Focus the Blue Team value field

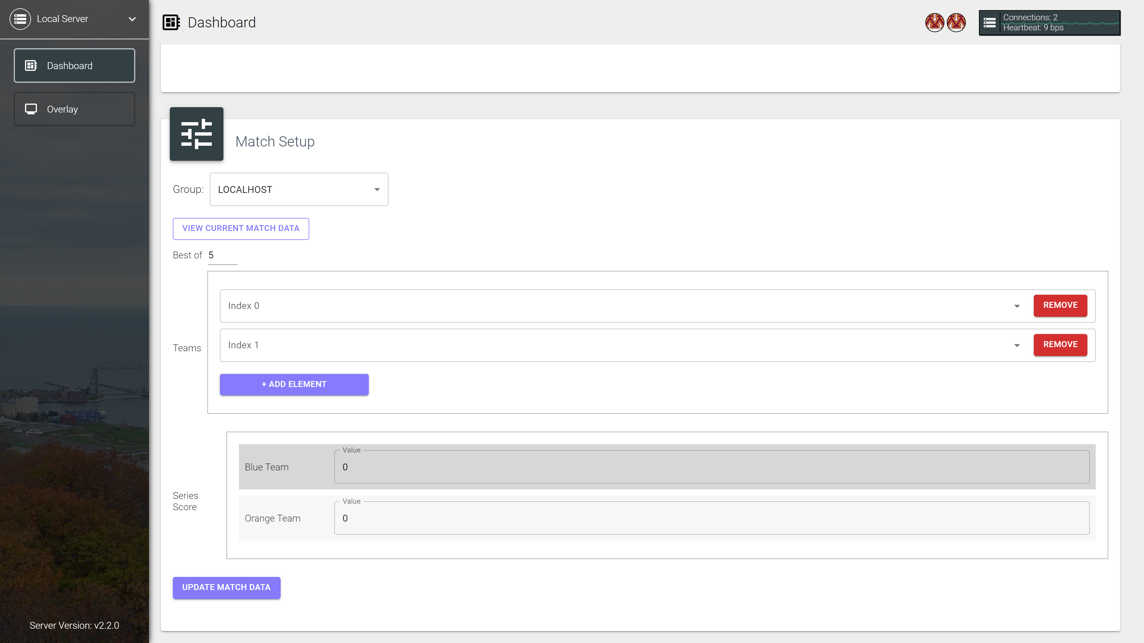click(711, 467)
